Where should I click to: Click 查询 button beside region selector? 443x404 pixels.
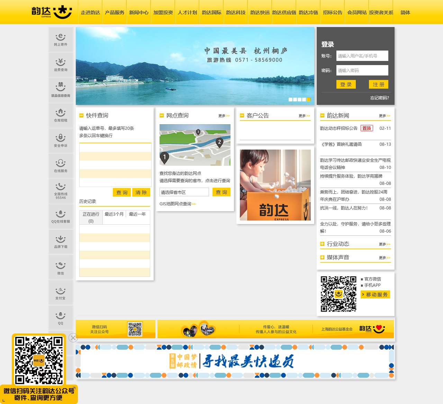[221, 192]
